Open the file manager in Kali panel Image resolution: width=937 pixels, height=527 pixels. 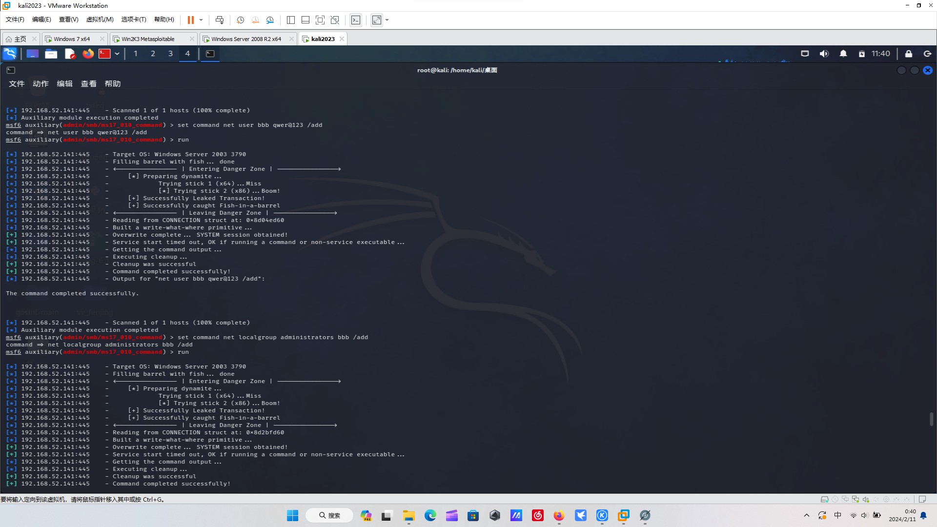click(x=51, y=54)
